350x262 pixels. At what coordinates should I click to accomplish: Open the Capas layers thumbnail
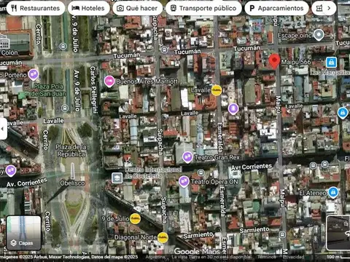coord(23,233)
